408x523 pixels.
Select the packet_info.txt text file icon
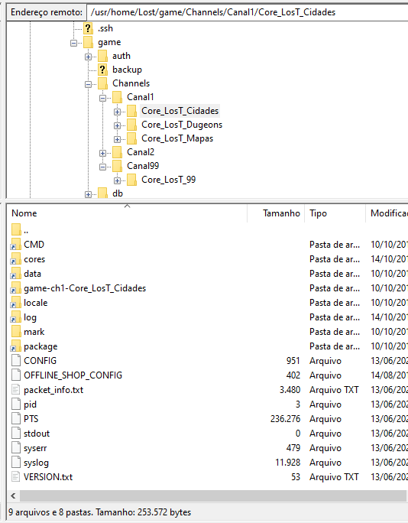(x=16, y=390)
